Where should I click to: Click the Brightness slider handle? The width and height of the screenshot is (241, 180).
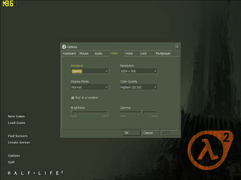(x=72, y=112)
